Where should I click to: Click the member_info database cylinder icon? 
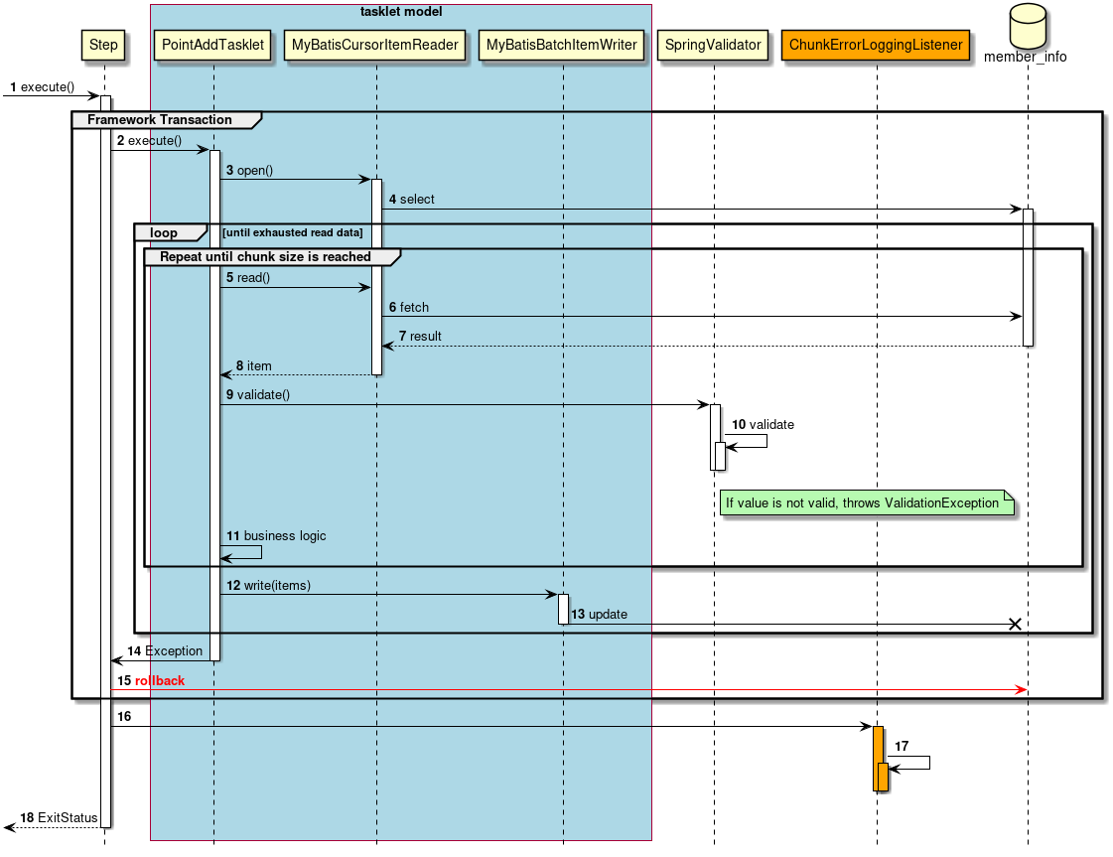pyautogui.click(x=1027, y=26)
